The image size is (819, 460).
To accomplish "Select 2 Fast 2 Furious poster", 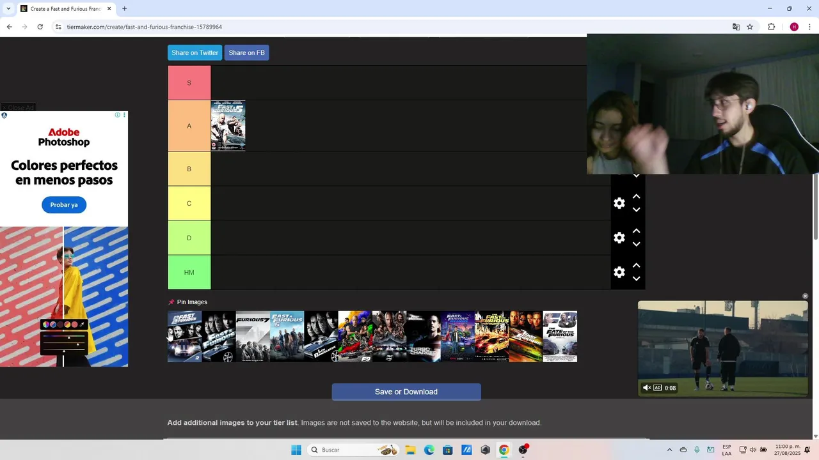I will click(x=184, y=337).
